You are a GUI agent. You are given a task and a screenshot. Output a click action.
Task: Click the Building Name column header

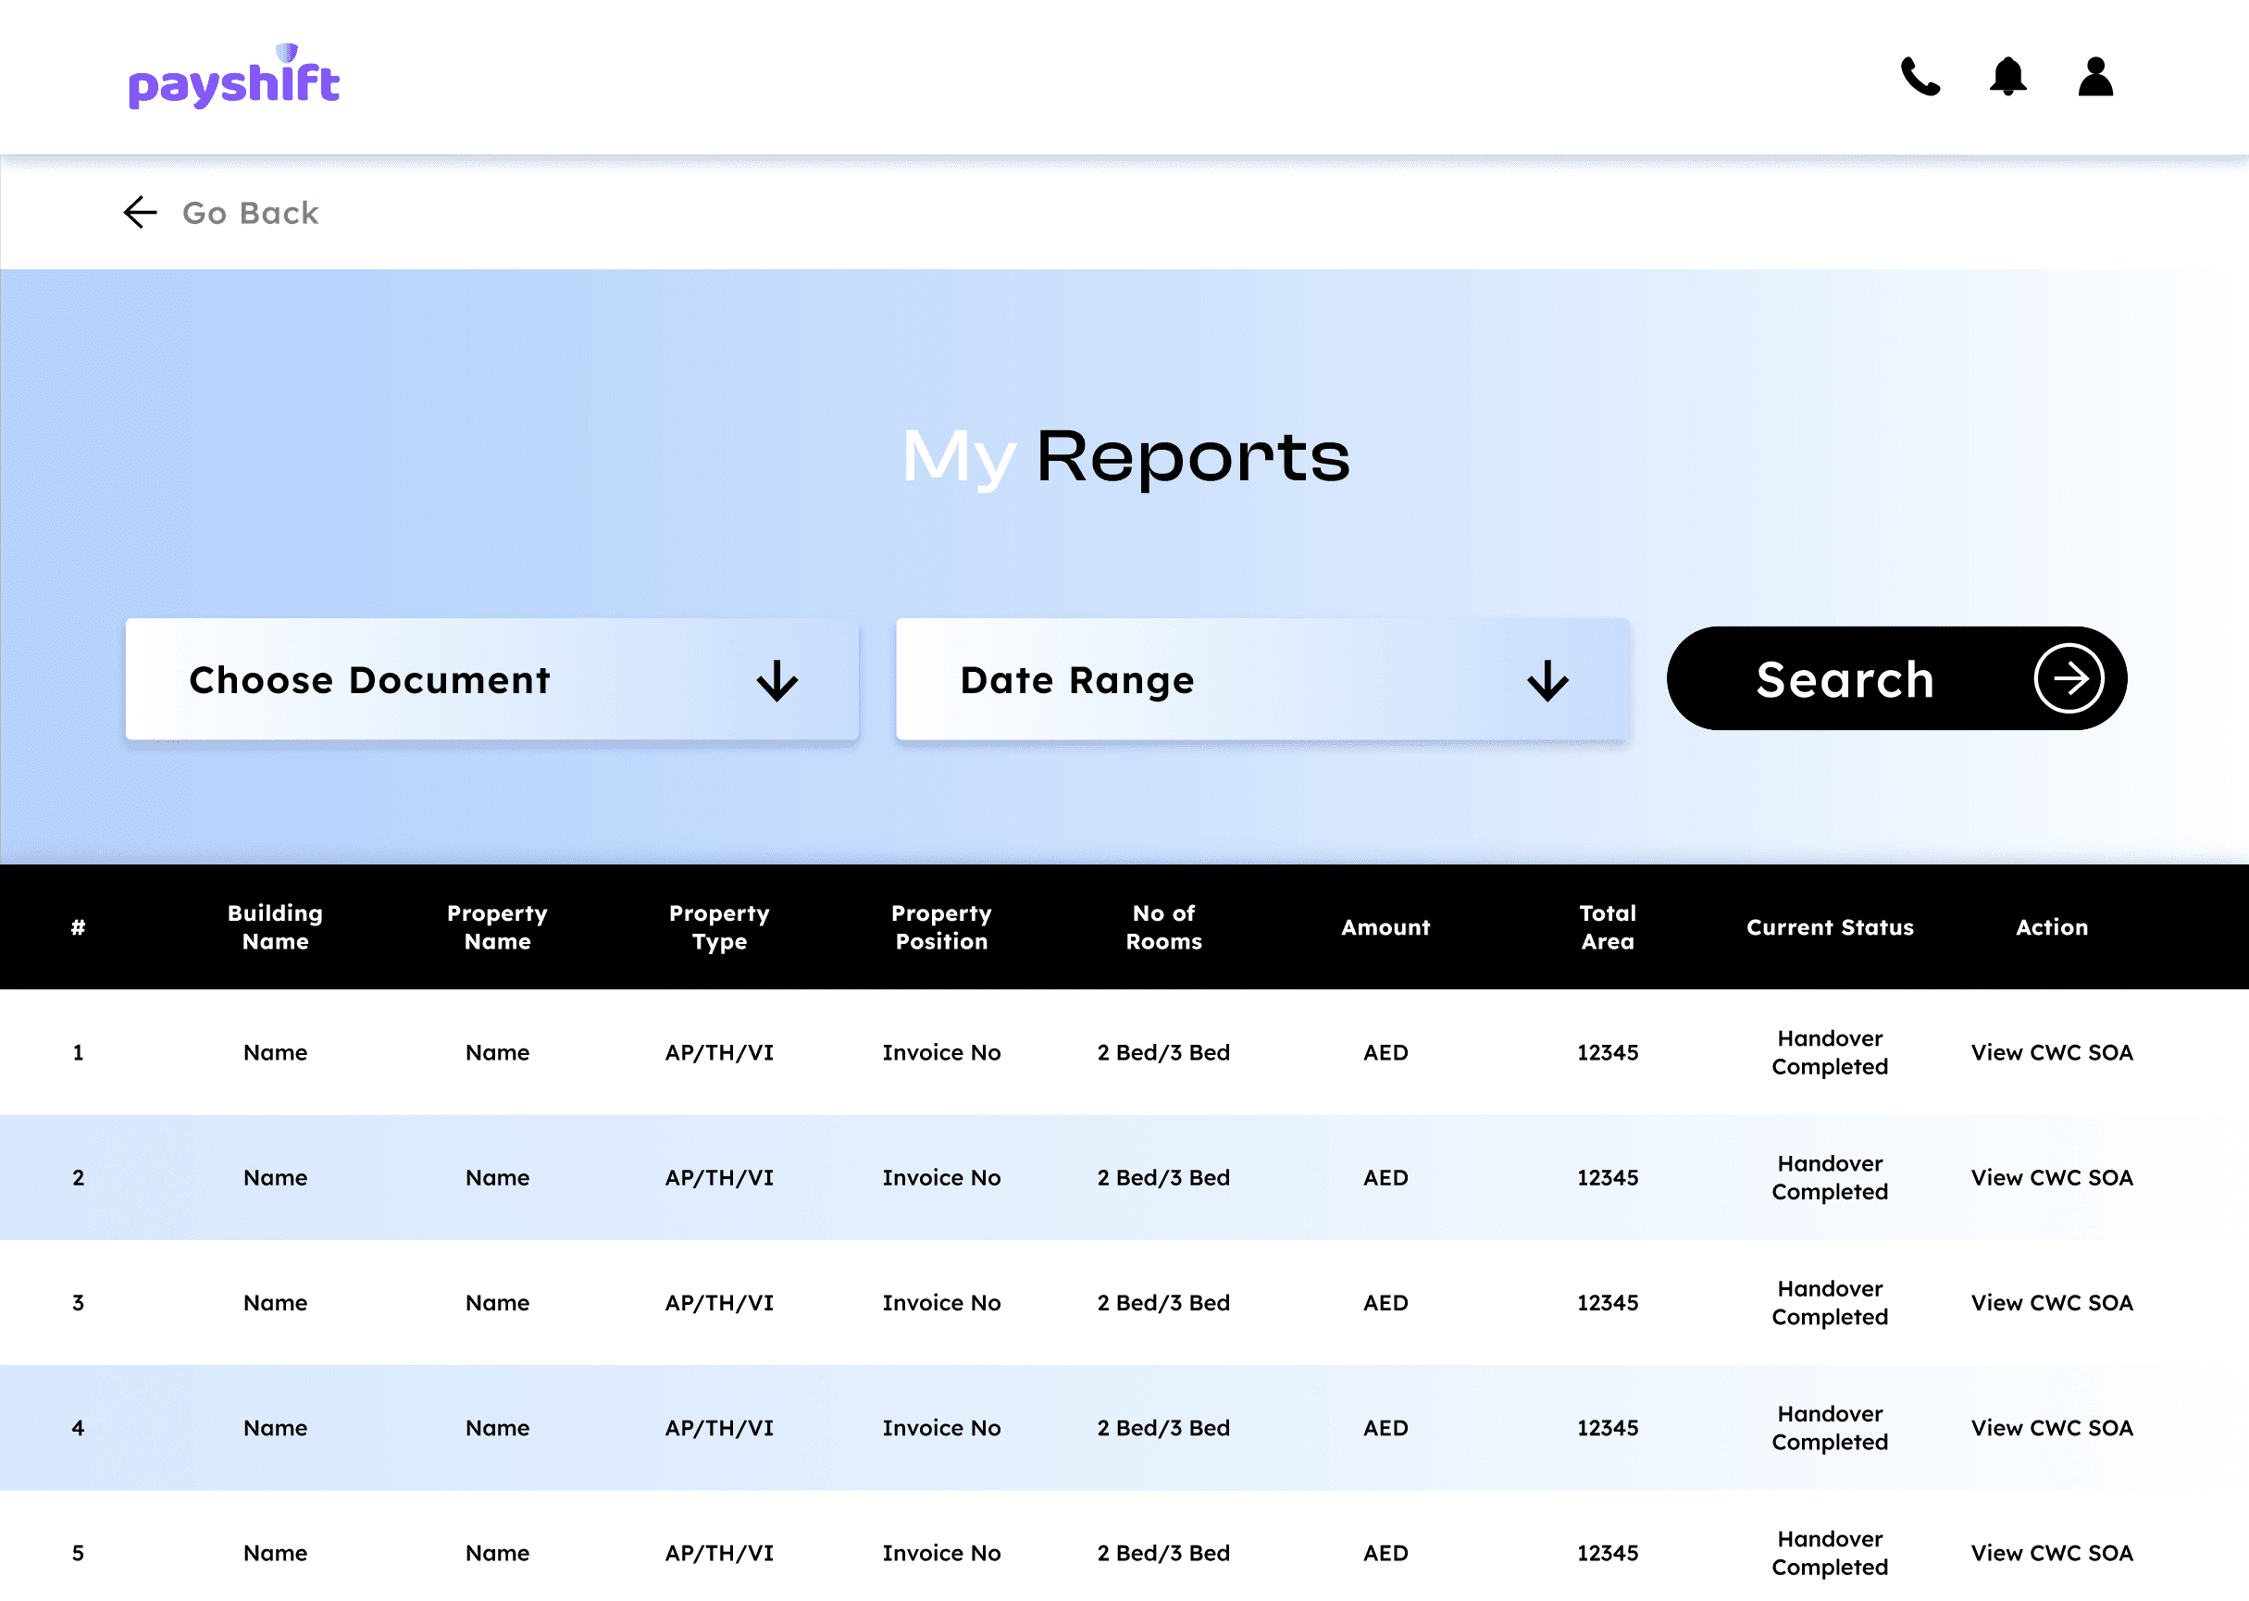click(275, 926)
